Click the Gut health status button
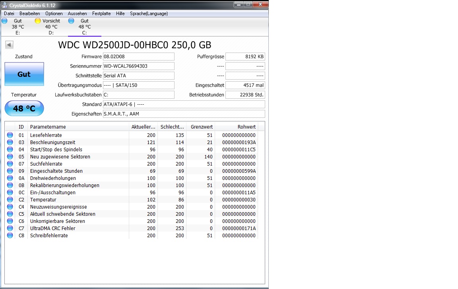458x289 pixels. pyautogui.click(x=24, y=74)
